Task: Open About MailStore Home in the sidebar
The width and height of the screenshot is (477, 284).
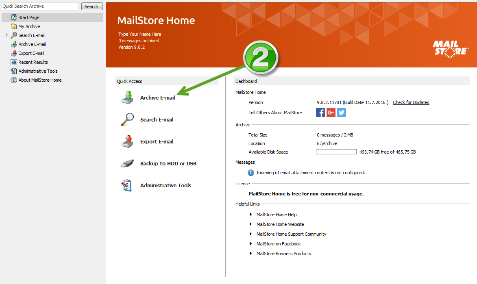Action: coord(40,80)
